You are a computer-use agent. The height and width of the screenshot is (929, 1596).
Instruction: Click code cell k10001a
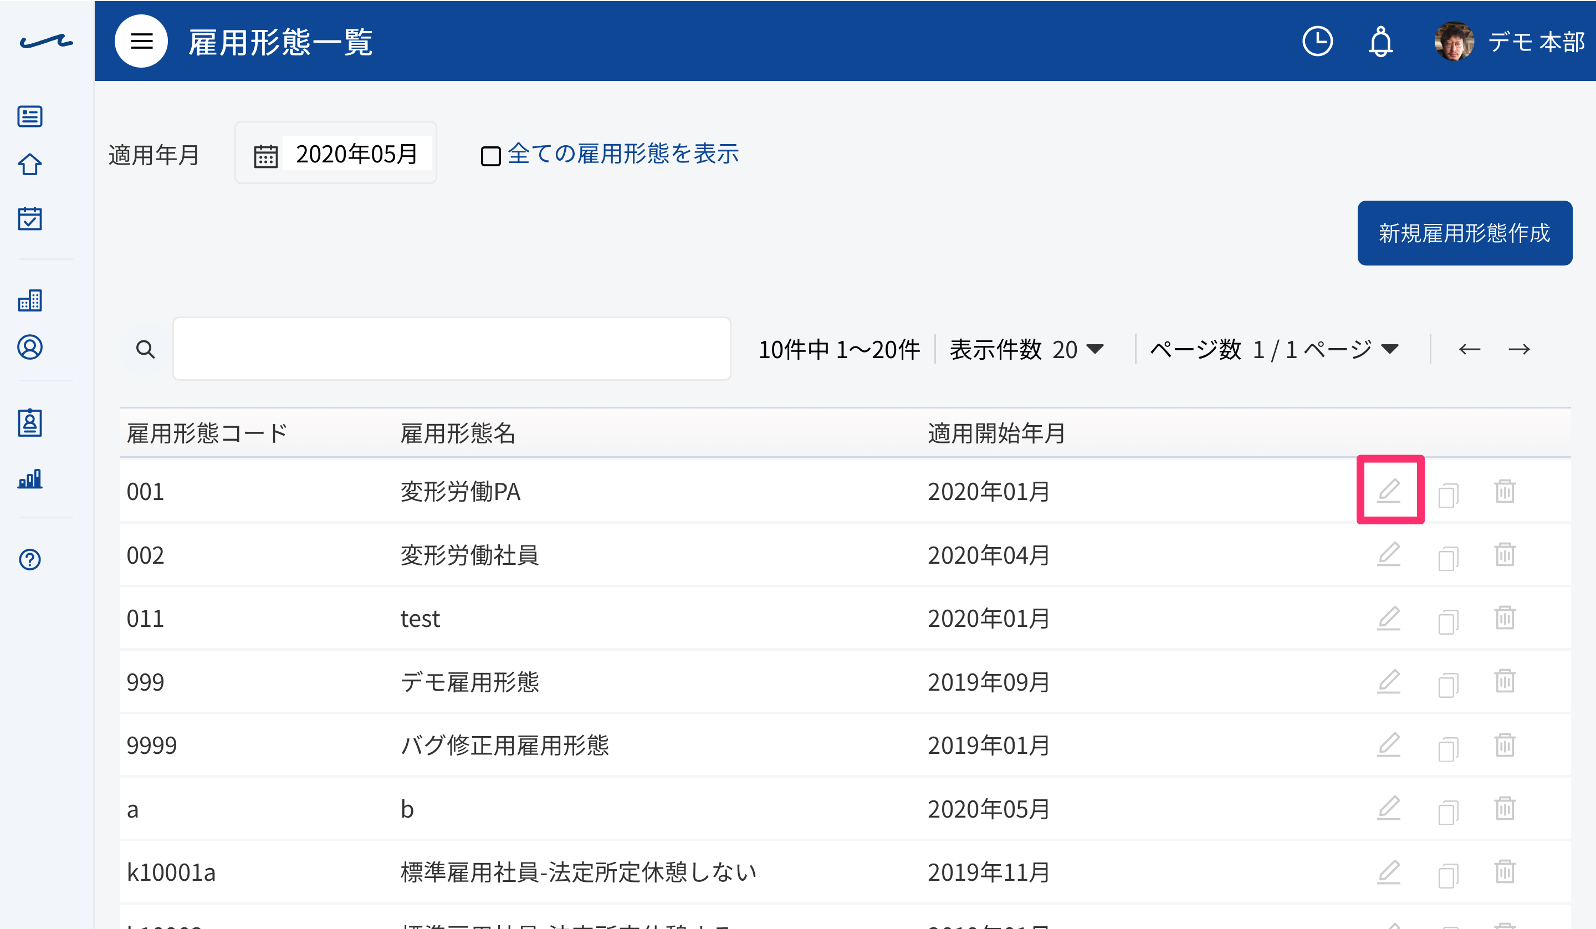pos(171,872)
